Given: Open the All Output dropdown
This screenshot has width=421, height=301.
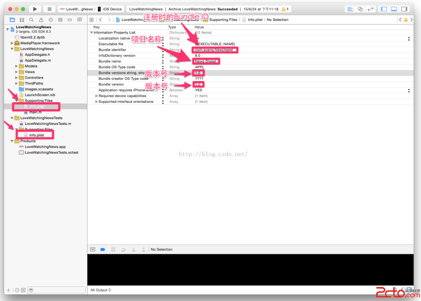Looking at the screenshot, I should pos(101,290).
